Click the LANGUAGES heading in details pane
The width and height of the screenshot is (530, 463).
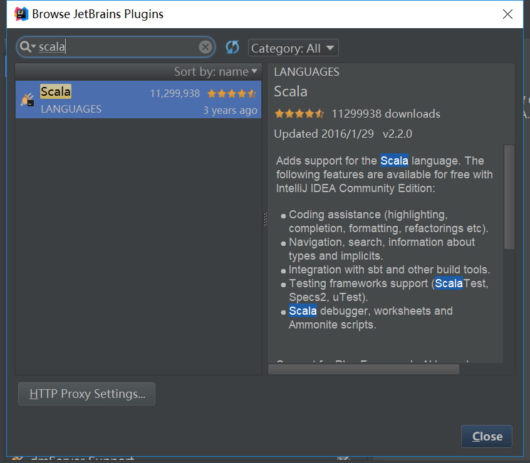(306, 72)
